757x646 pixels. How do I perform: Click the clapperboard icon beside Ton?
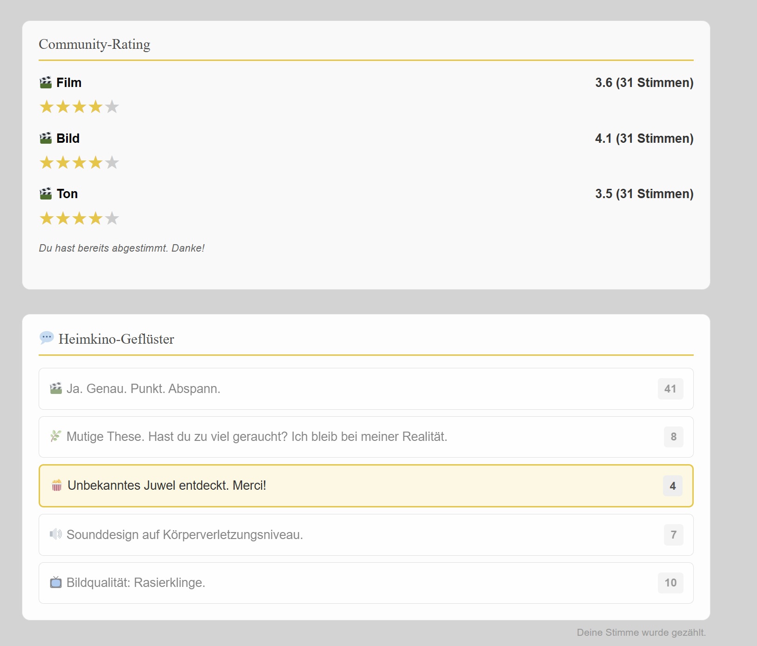point(46,193)
